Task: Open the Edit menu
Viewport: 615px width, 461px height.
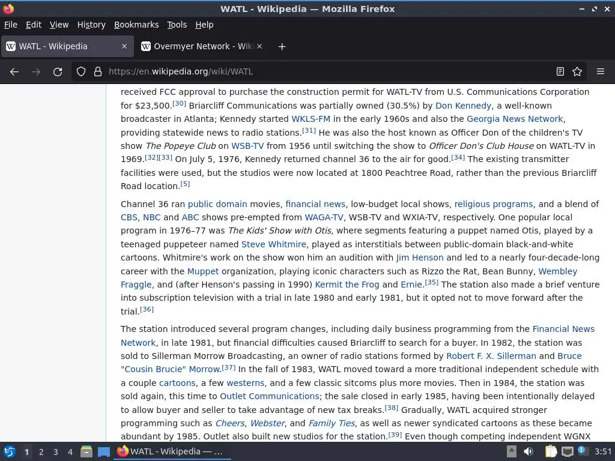Action: tap(34, 25)
